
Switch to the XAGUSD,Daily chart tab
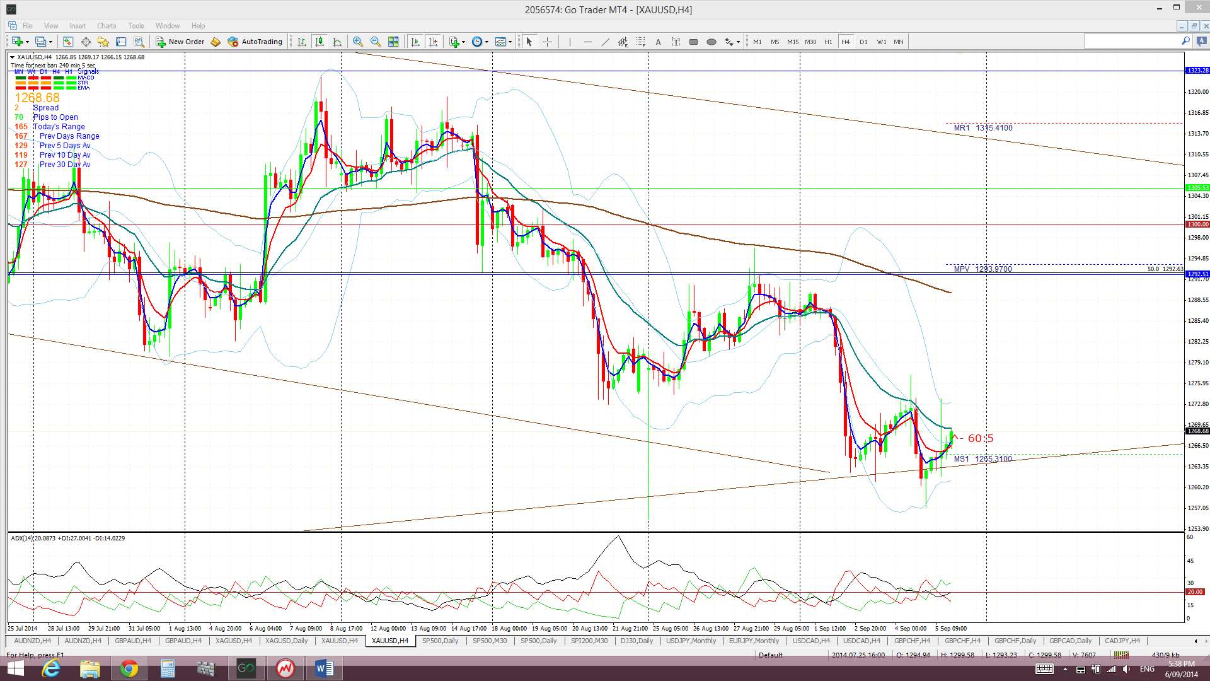(x=286, y=641)
